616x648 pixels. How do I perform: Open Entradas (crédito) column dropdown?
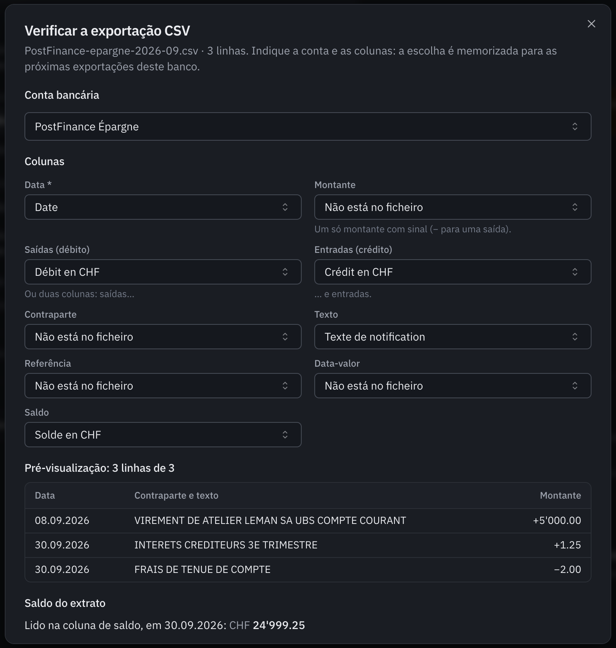click(x=453, y=272)
